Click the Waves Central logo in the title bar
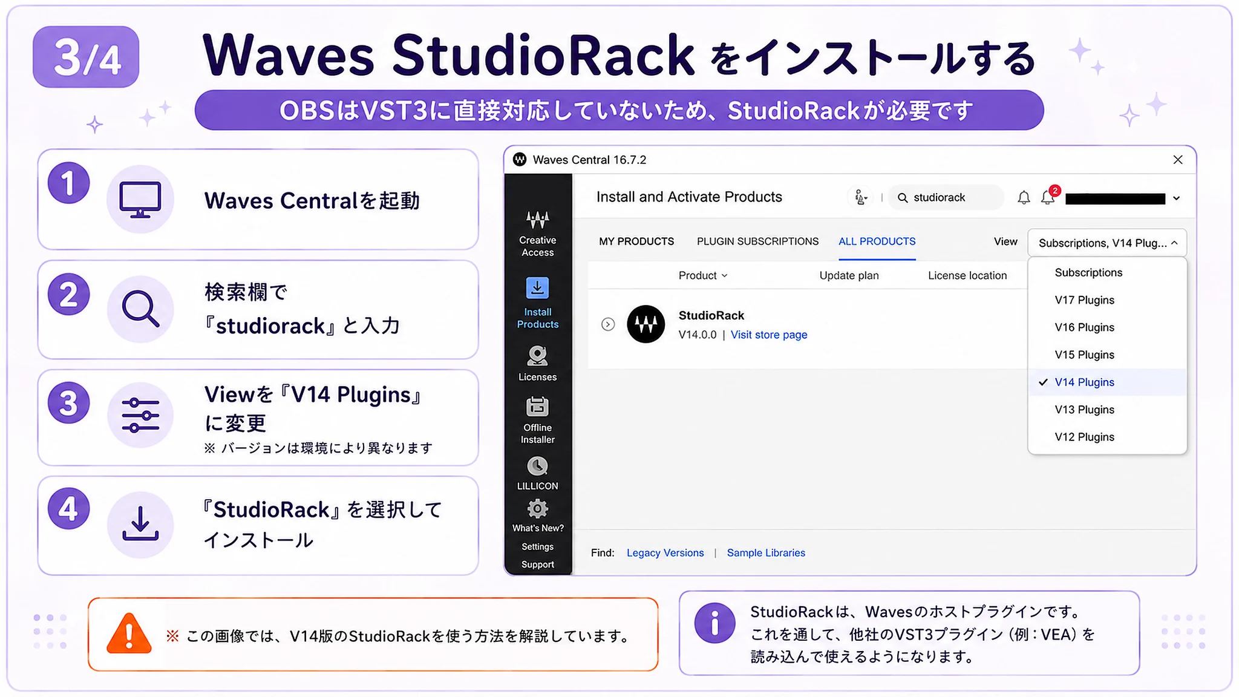1239x697 pixels. [x=520, y=160]
